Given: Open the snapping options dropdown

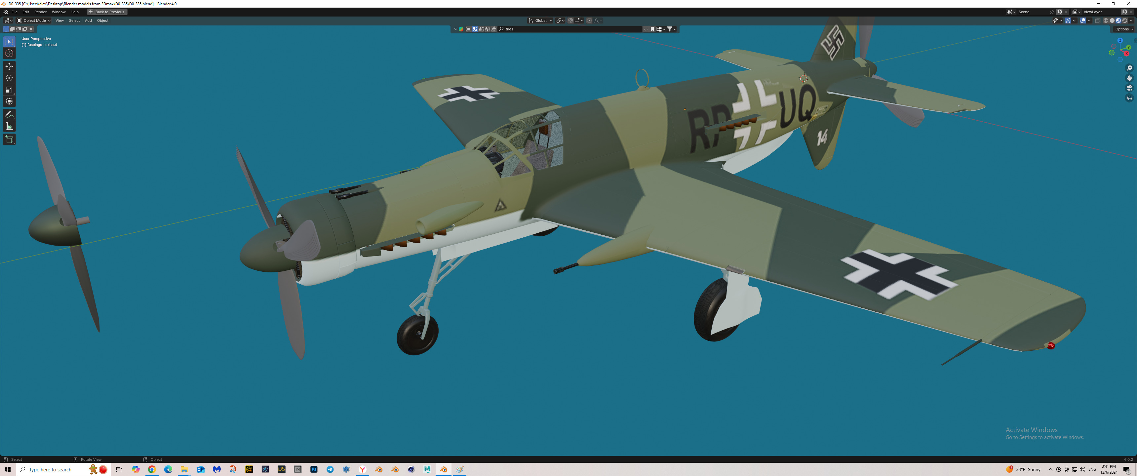Looking at the screenshot, I should (x=579, y=21).
